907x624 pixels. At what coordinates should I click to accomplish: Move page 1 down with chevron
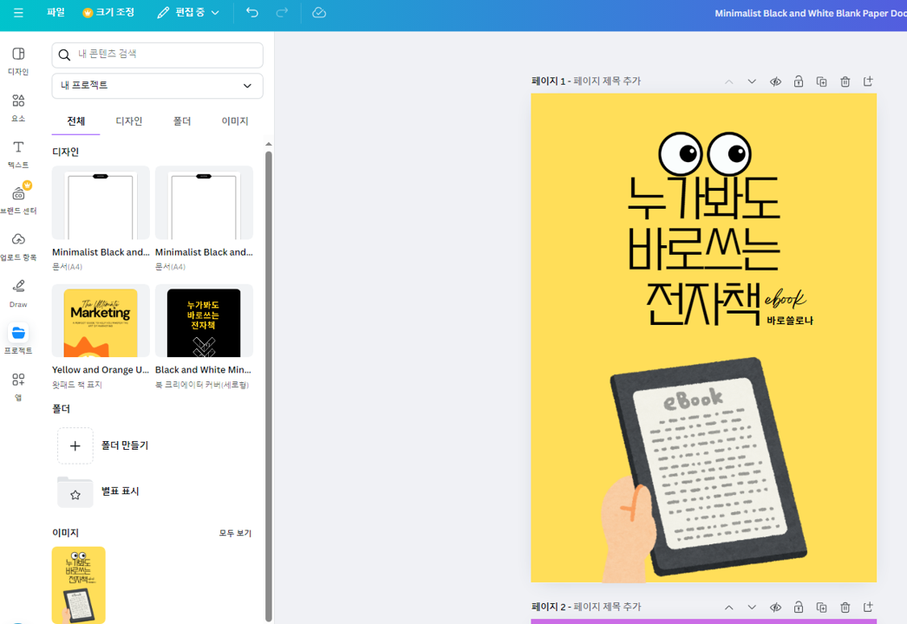click(x=752, y=81)
